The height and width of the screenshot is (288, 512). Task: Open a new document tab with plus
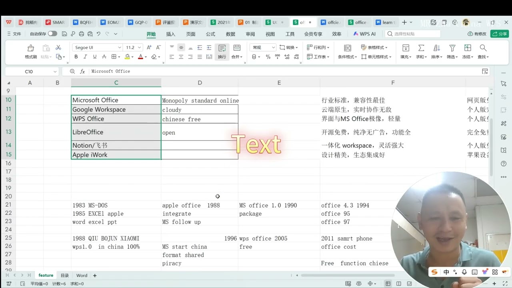(x=404, y=22)
